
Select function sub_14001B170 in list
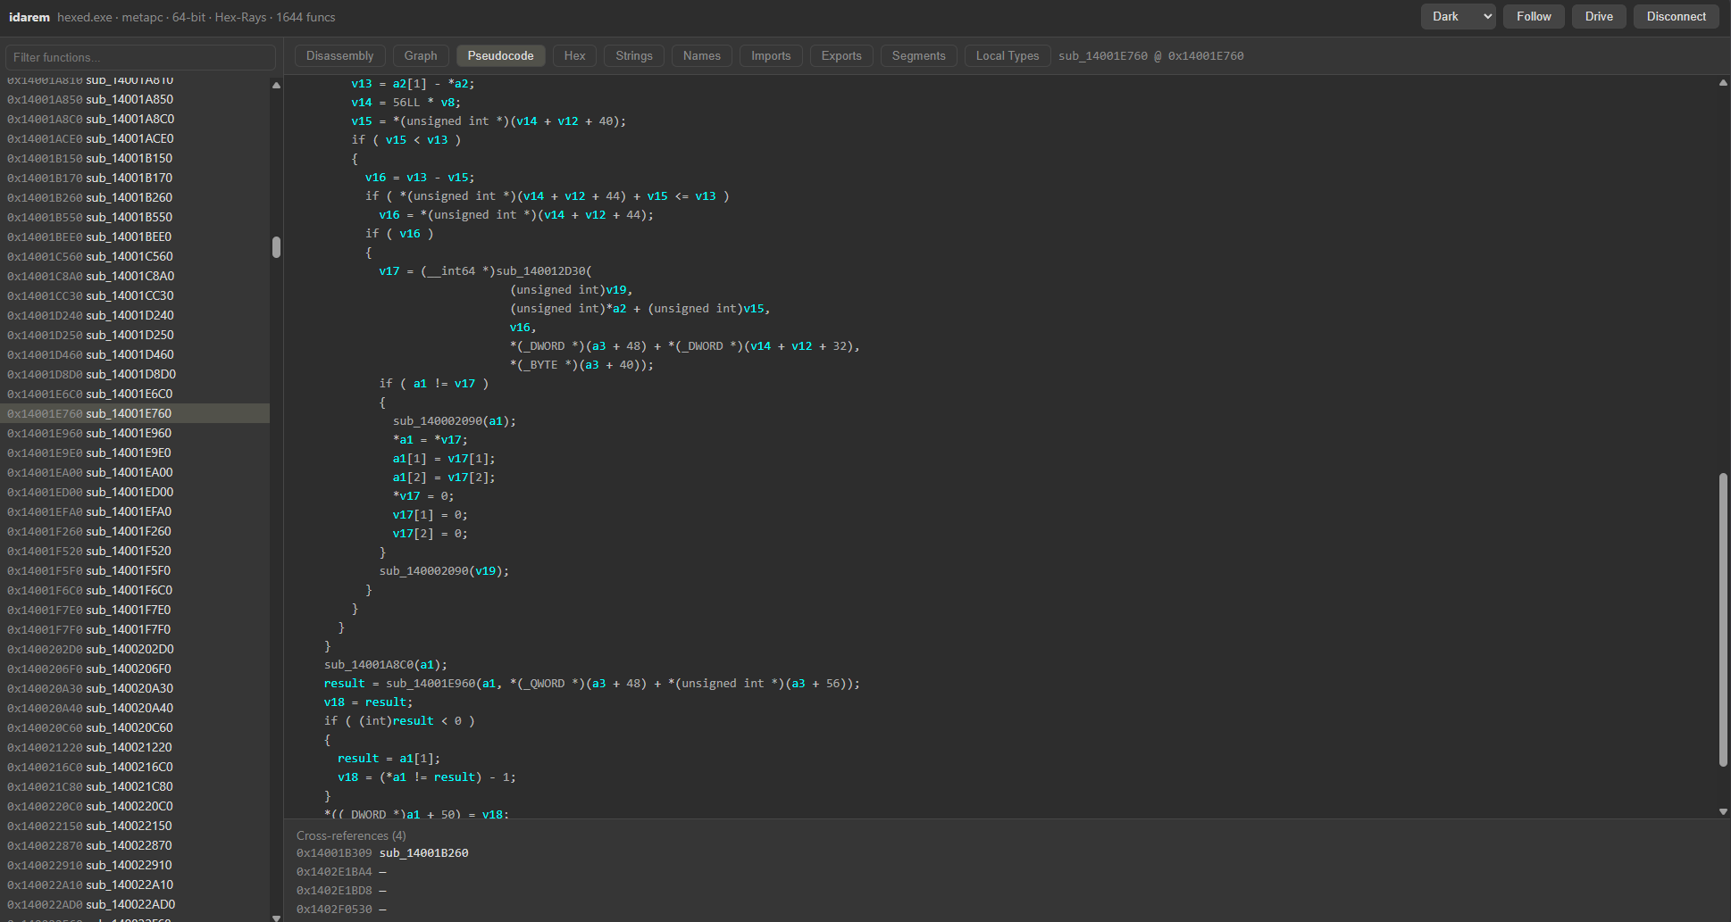point(135,178)
